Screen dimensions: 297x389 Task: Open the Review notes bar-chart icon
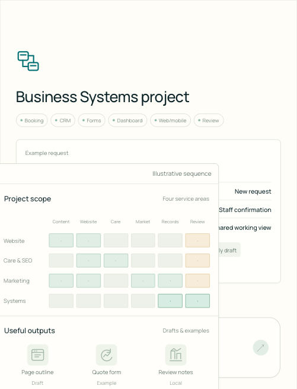(175, 355)
